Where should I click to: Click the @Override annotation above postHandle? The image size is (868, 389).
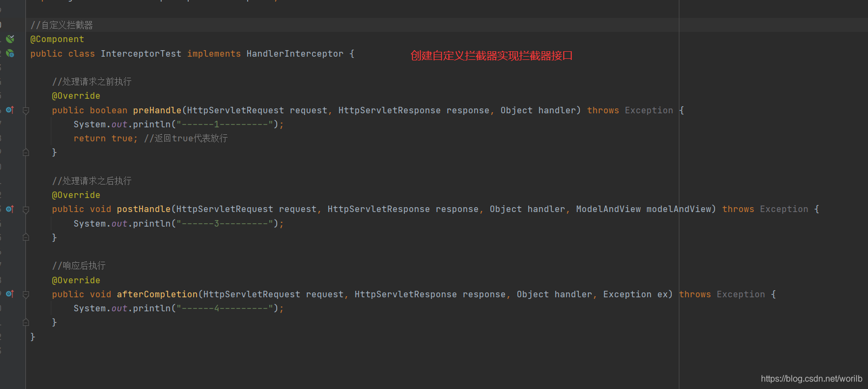[76, 195]
